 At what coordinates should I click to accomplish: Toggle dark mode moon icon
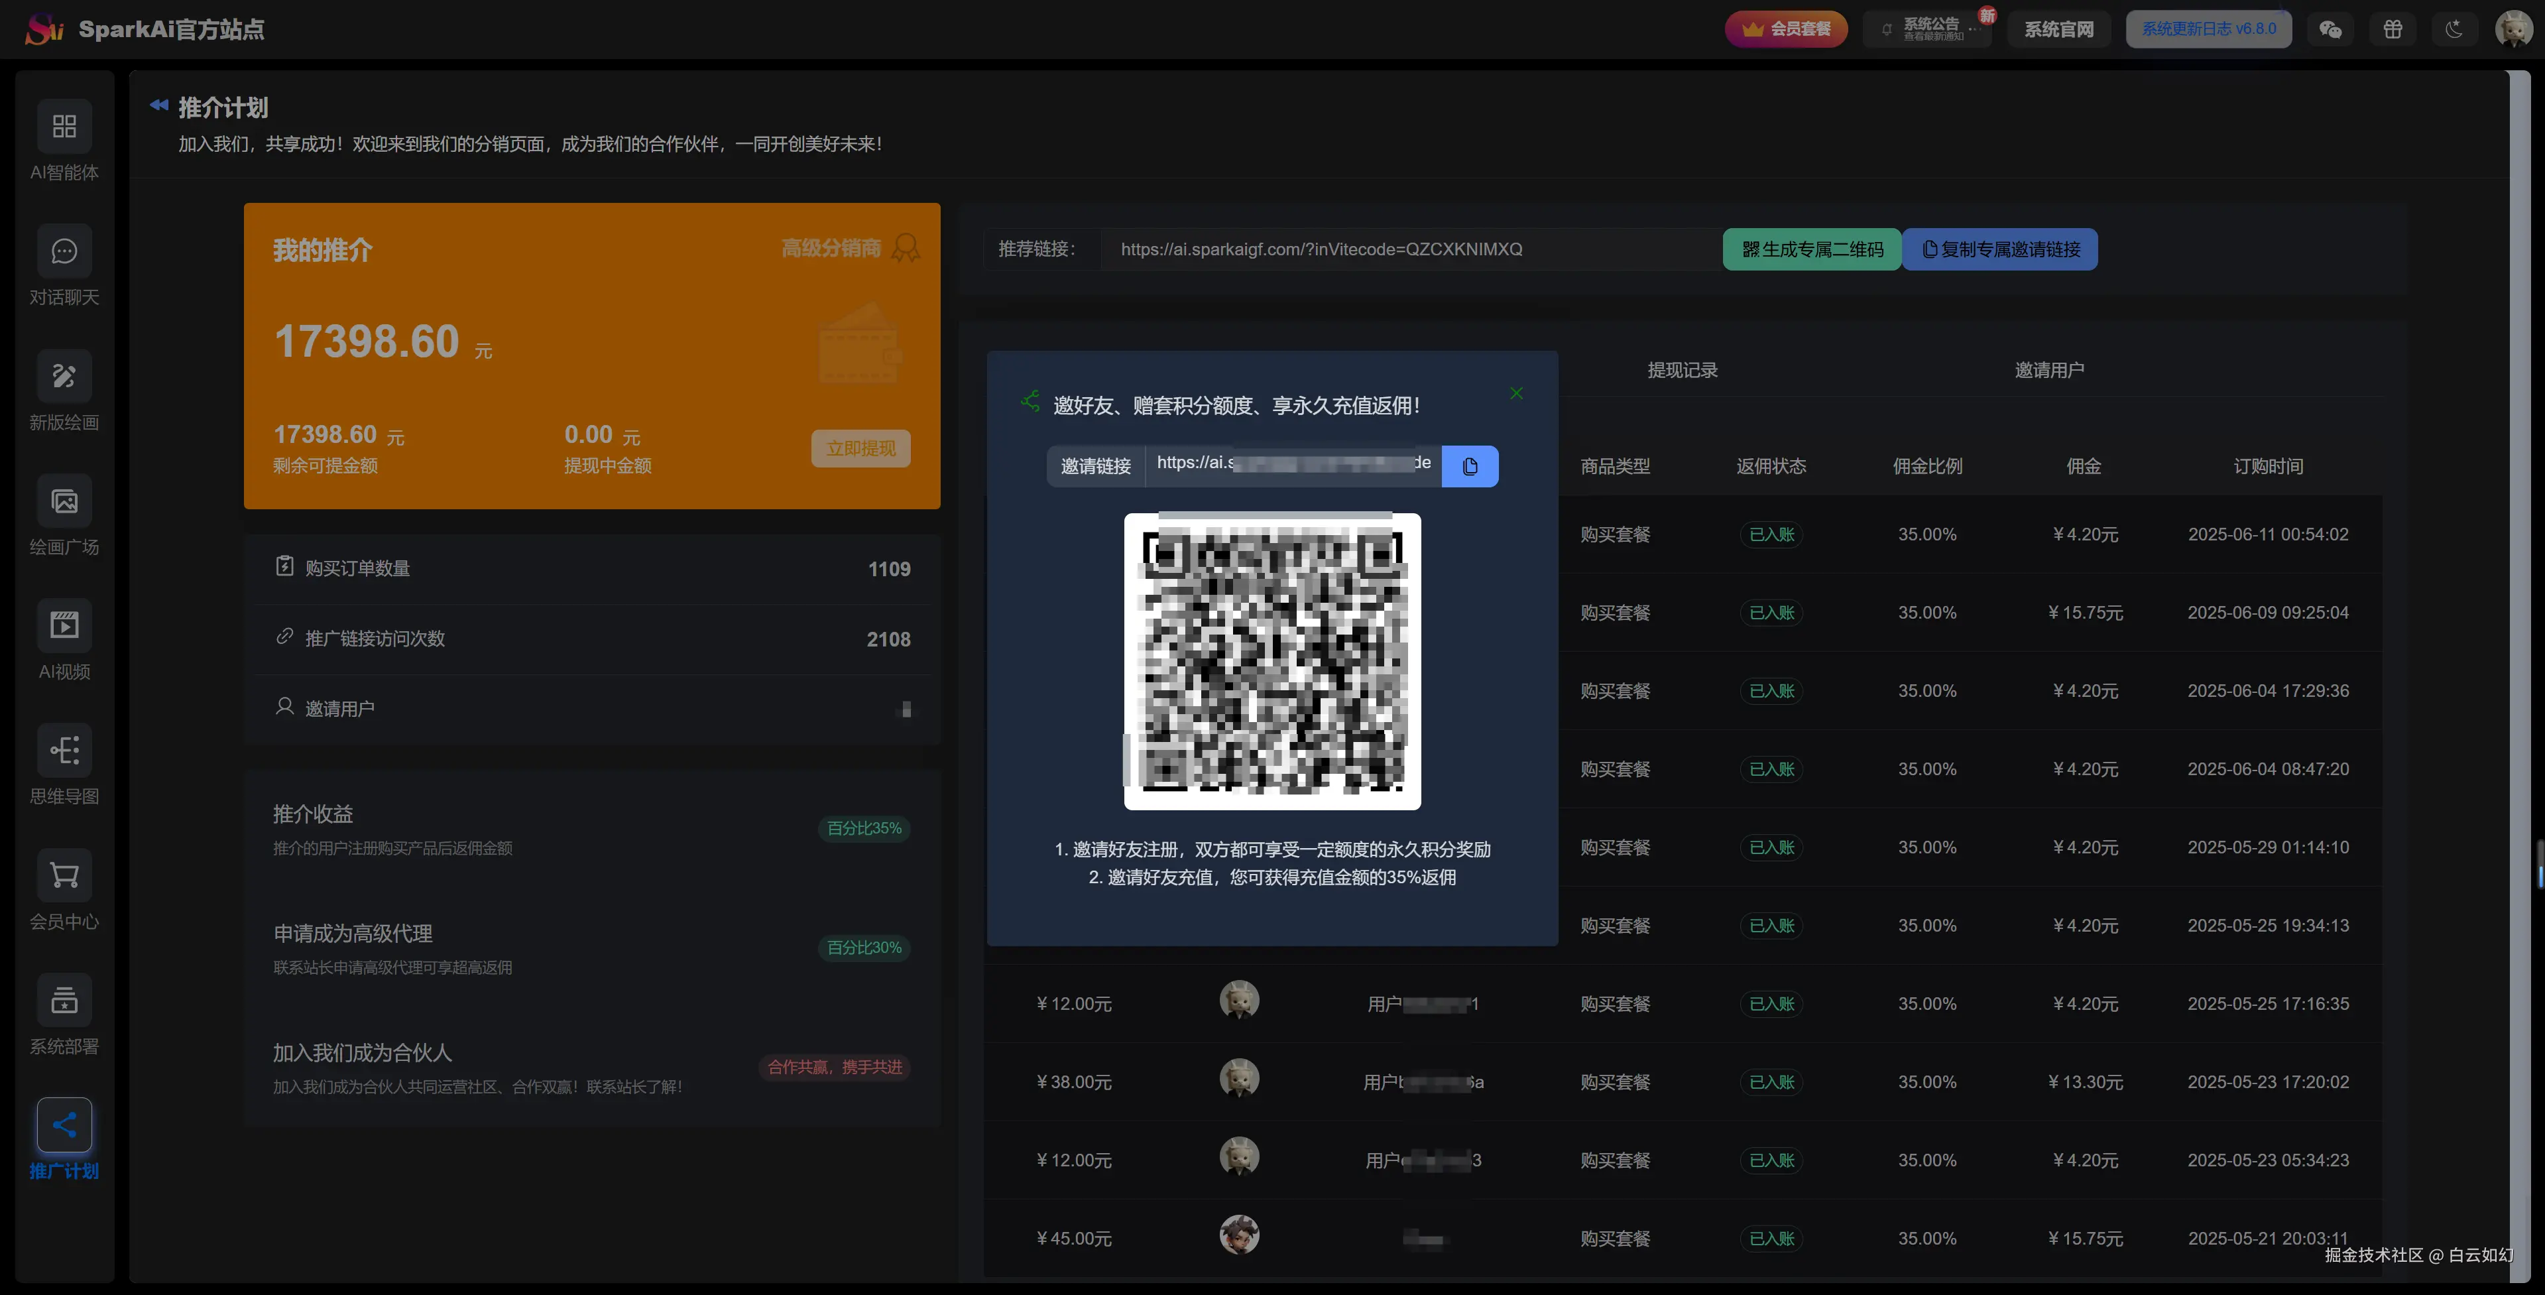2454,29
